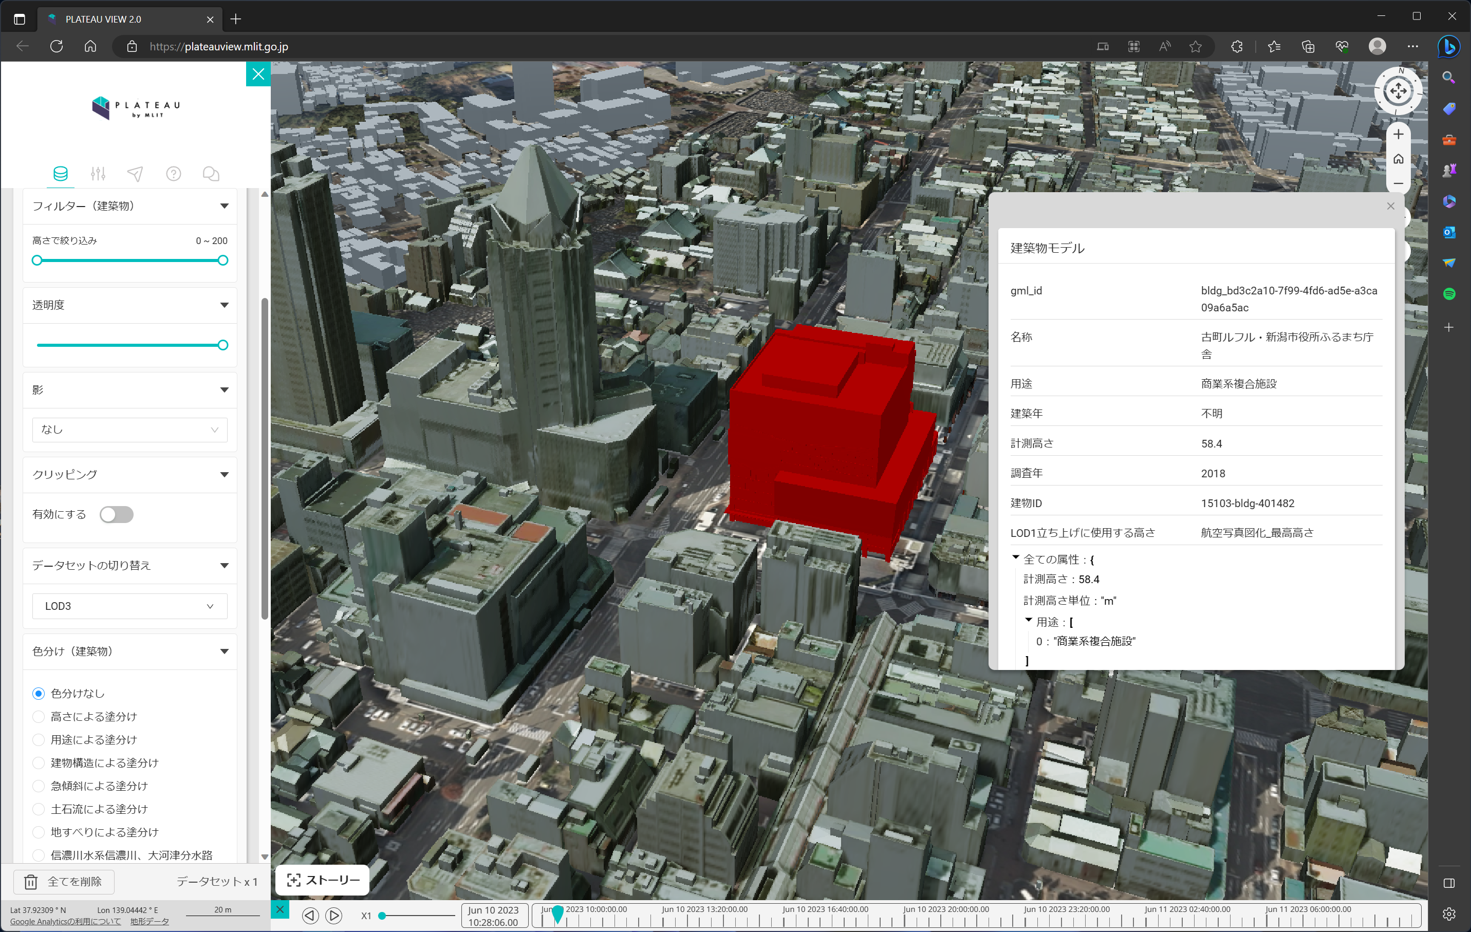This screenshot has height=932, width=1471.
Task: Click the compass navigation control on the map
Action: [x=1399, y=90]
